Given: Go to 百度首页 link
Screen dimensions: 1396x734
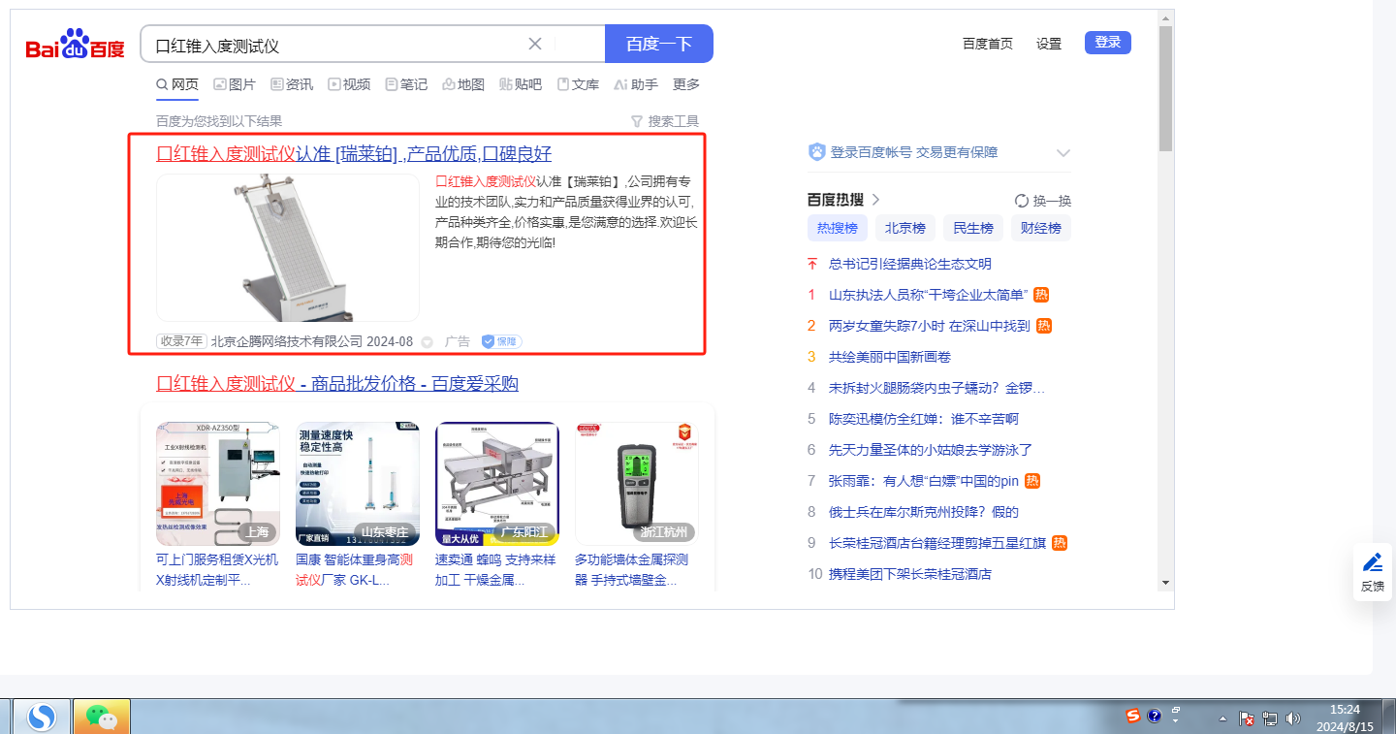Looking at the screenshot, I should [988, 44].
